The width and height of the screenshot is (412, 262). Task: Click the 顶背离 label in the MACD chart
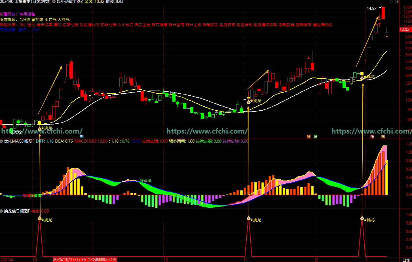pos(146,181)
